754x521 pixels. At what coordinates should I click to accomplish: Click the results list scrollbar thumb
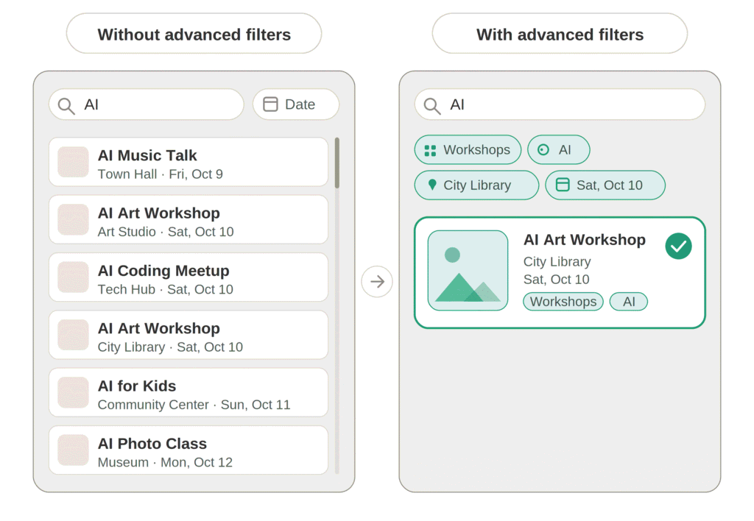pos(337,163)
